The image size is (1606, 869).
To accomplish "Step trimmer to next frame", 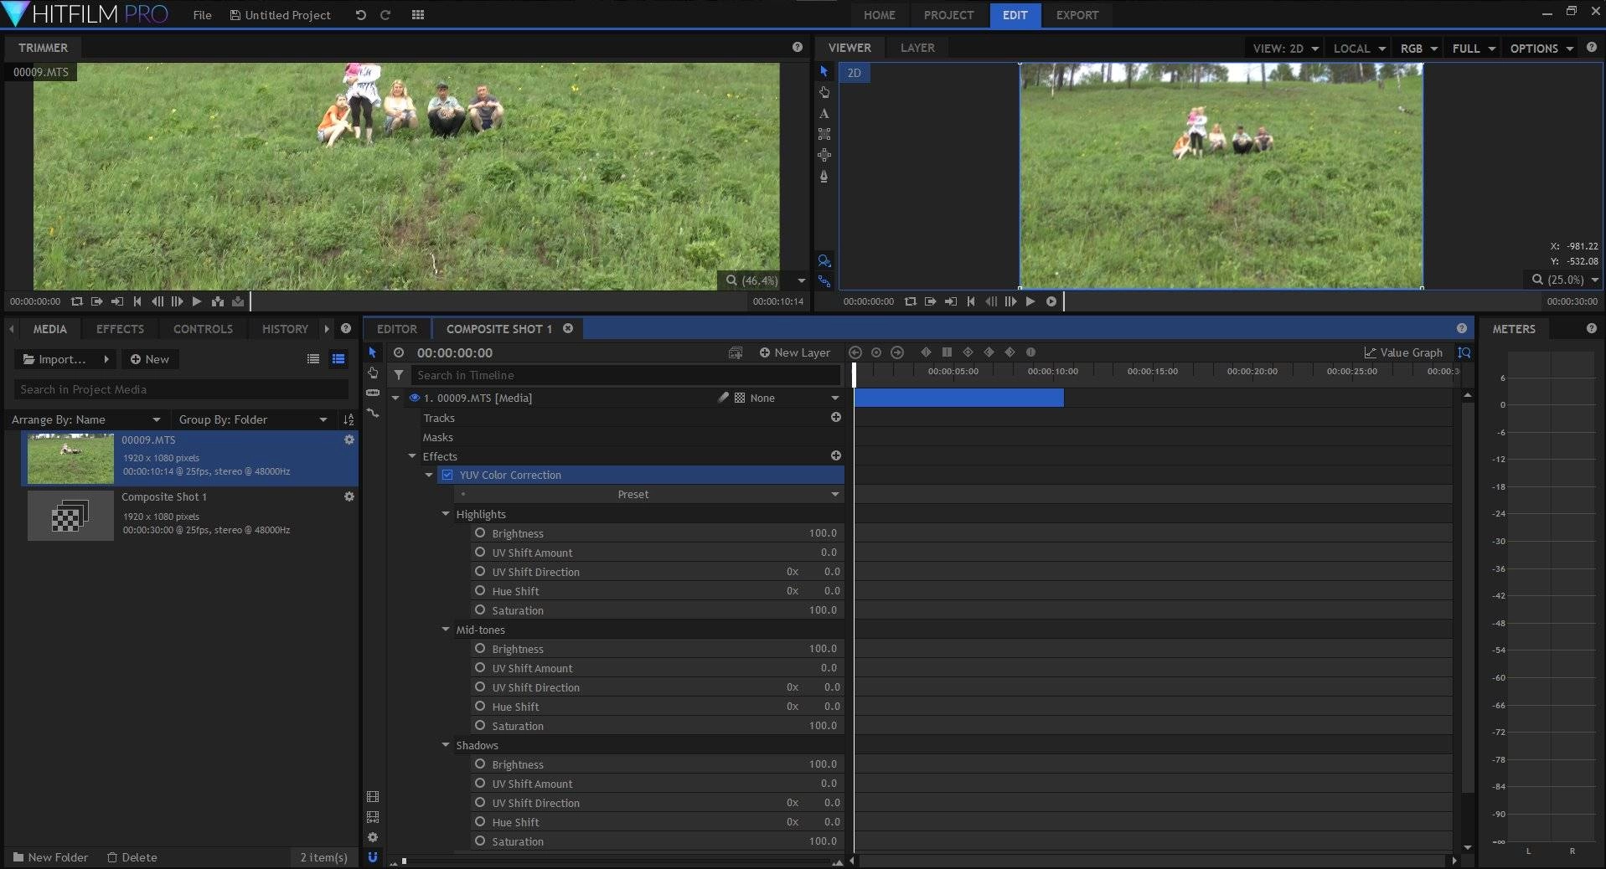I will [x=177, y=301].
